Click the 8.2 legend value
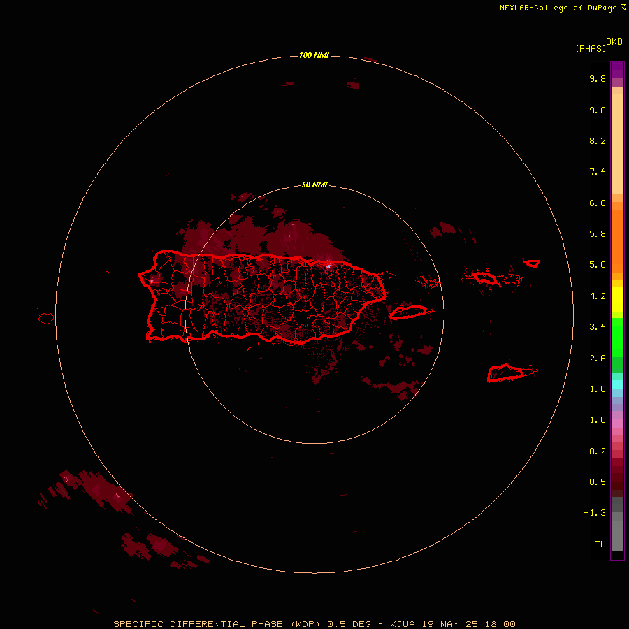The image size is (629, 629). pyautogui.click(x=598, y=140)
